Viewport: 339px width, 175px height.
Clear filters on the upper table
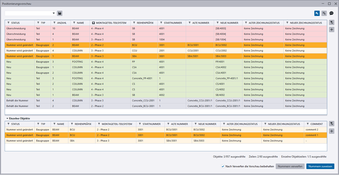click(x=332, y=23)
